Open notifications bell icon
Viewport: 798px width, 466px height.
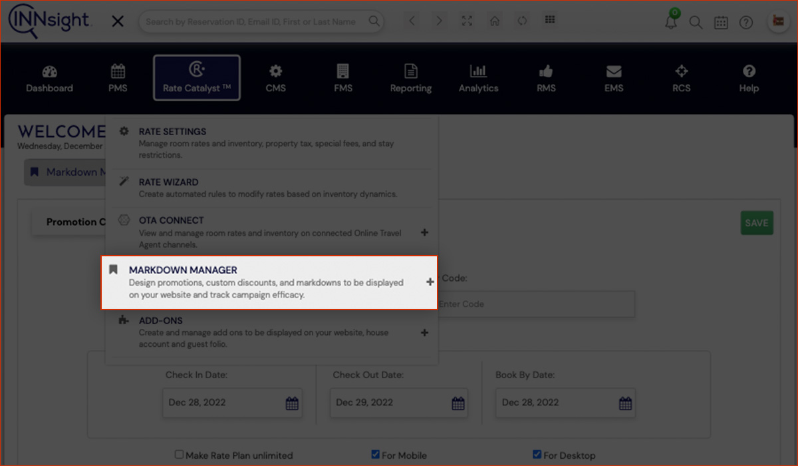tap(672, 21)
